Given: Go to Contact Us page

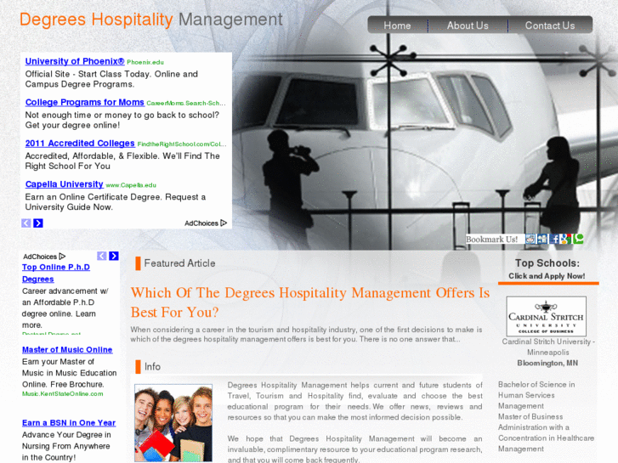Looking at the screenshot, I should 549,25.
